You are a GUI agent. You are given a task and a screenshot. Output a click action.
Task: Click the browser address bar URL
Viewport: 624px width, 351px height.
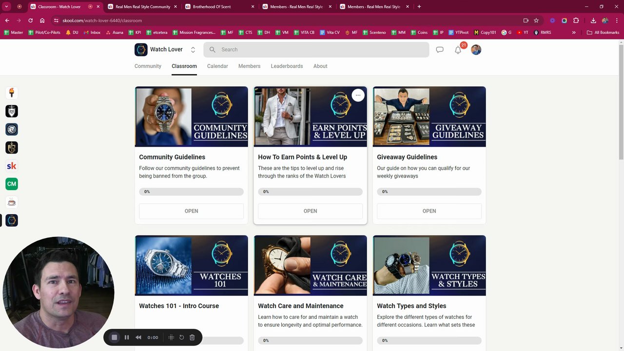tap(102, 20)
